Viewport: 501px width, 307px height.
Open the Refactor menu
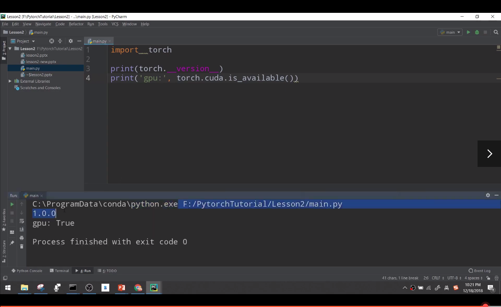pyautogui.click(x=76, y=24)
